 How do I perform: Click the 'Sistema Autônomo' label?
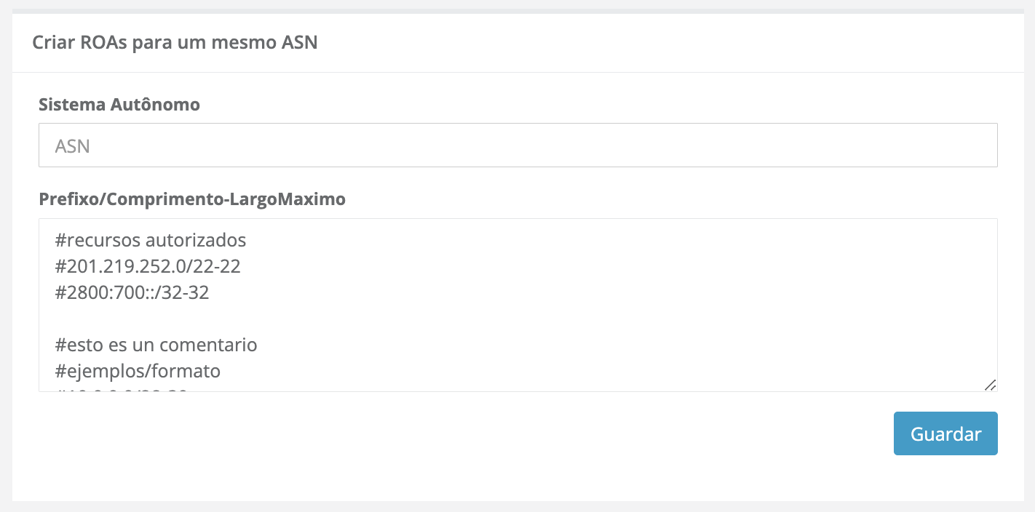coord(119,105)
